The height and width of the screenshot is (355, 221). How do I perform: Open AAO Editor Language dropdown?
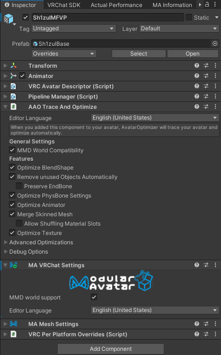(155, 118)
